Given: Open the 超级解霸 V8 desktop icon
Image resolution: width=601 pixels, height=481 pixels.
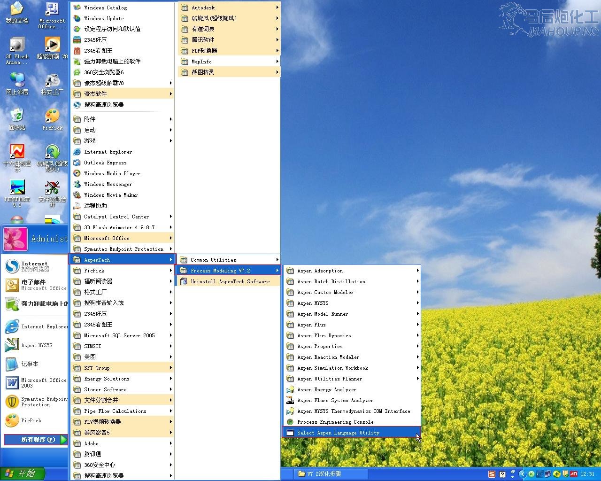Looking at the screenshot, I should 52,48.
